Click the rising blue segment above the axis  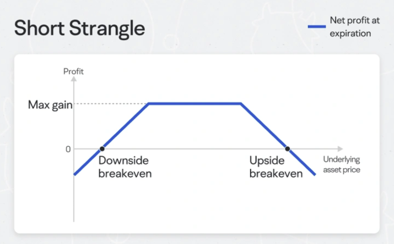click(x=126, y=125)
